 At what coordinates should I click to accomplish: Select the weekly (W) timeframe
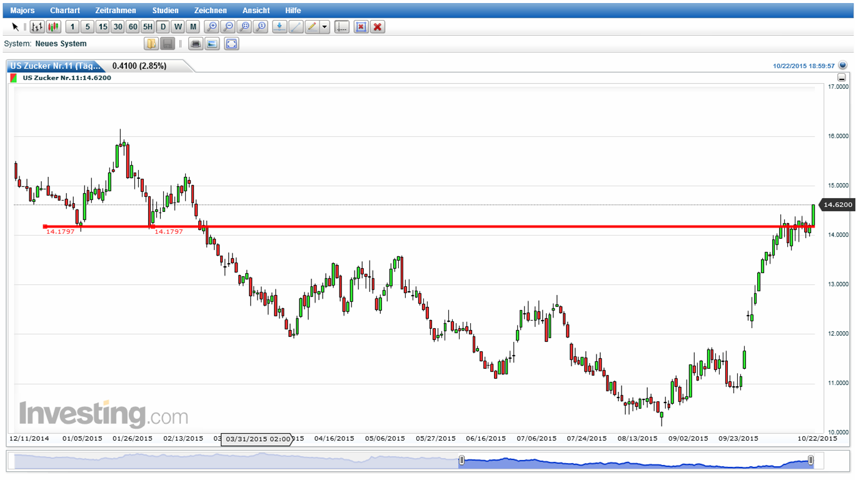click(x=178, y=27)
